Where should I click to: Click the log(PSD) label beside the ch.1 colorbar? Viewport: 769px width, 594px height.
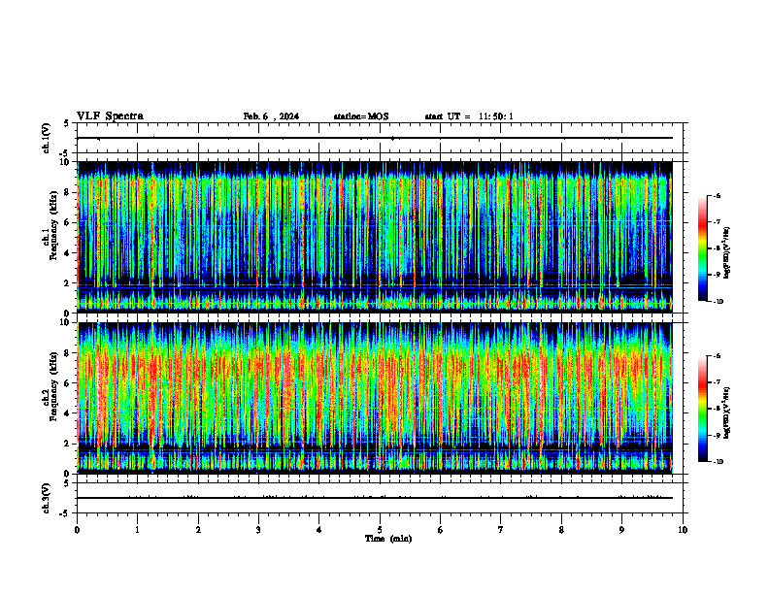(x=727, y=252)
